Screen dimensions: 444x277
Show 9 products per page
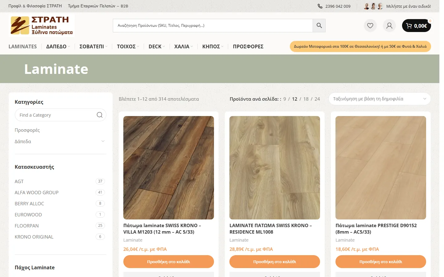285,99
